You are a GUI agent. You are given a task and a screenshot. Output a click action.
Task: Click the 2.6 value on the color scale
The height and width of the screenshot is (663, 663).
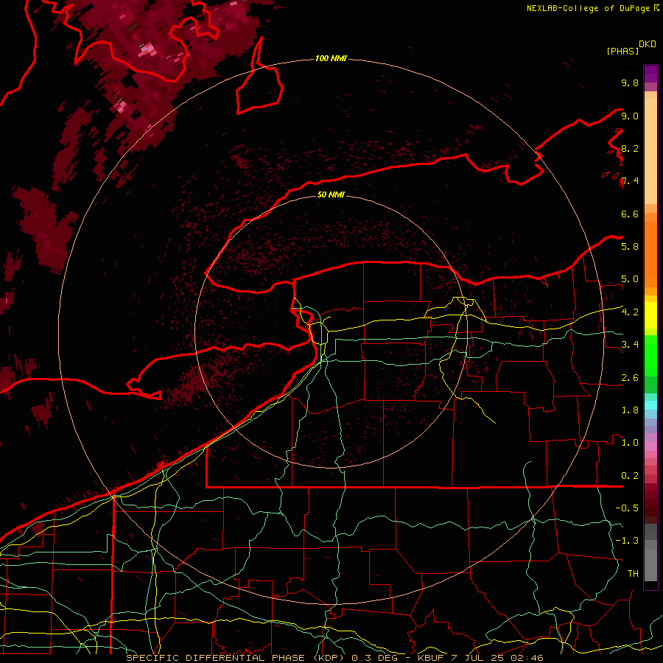click(630, 378)
